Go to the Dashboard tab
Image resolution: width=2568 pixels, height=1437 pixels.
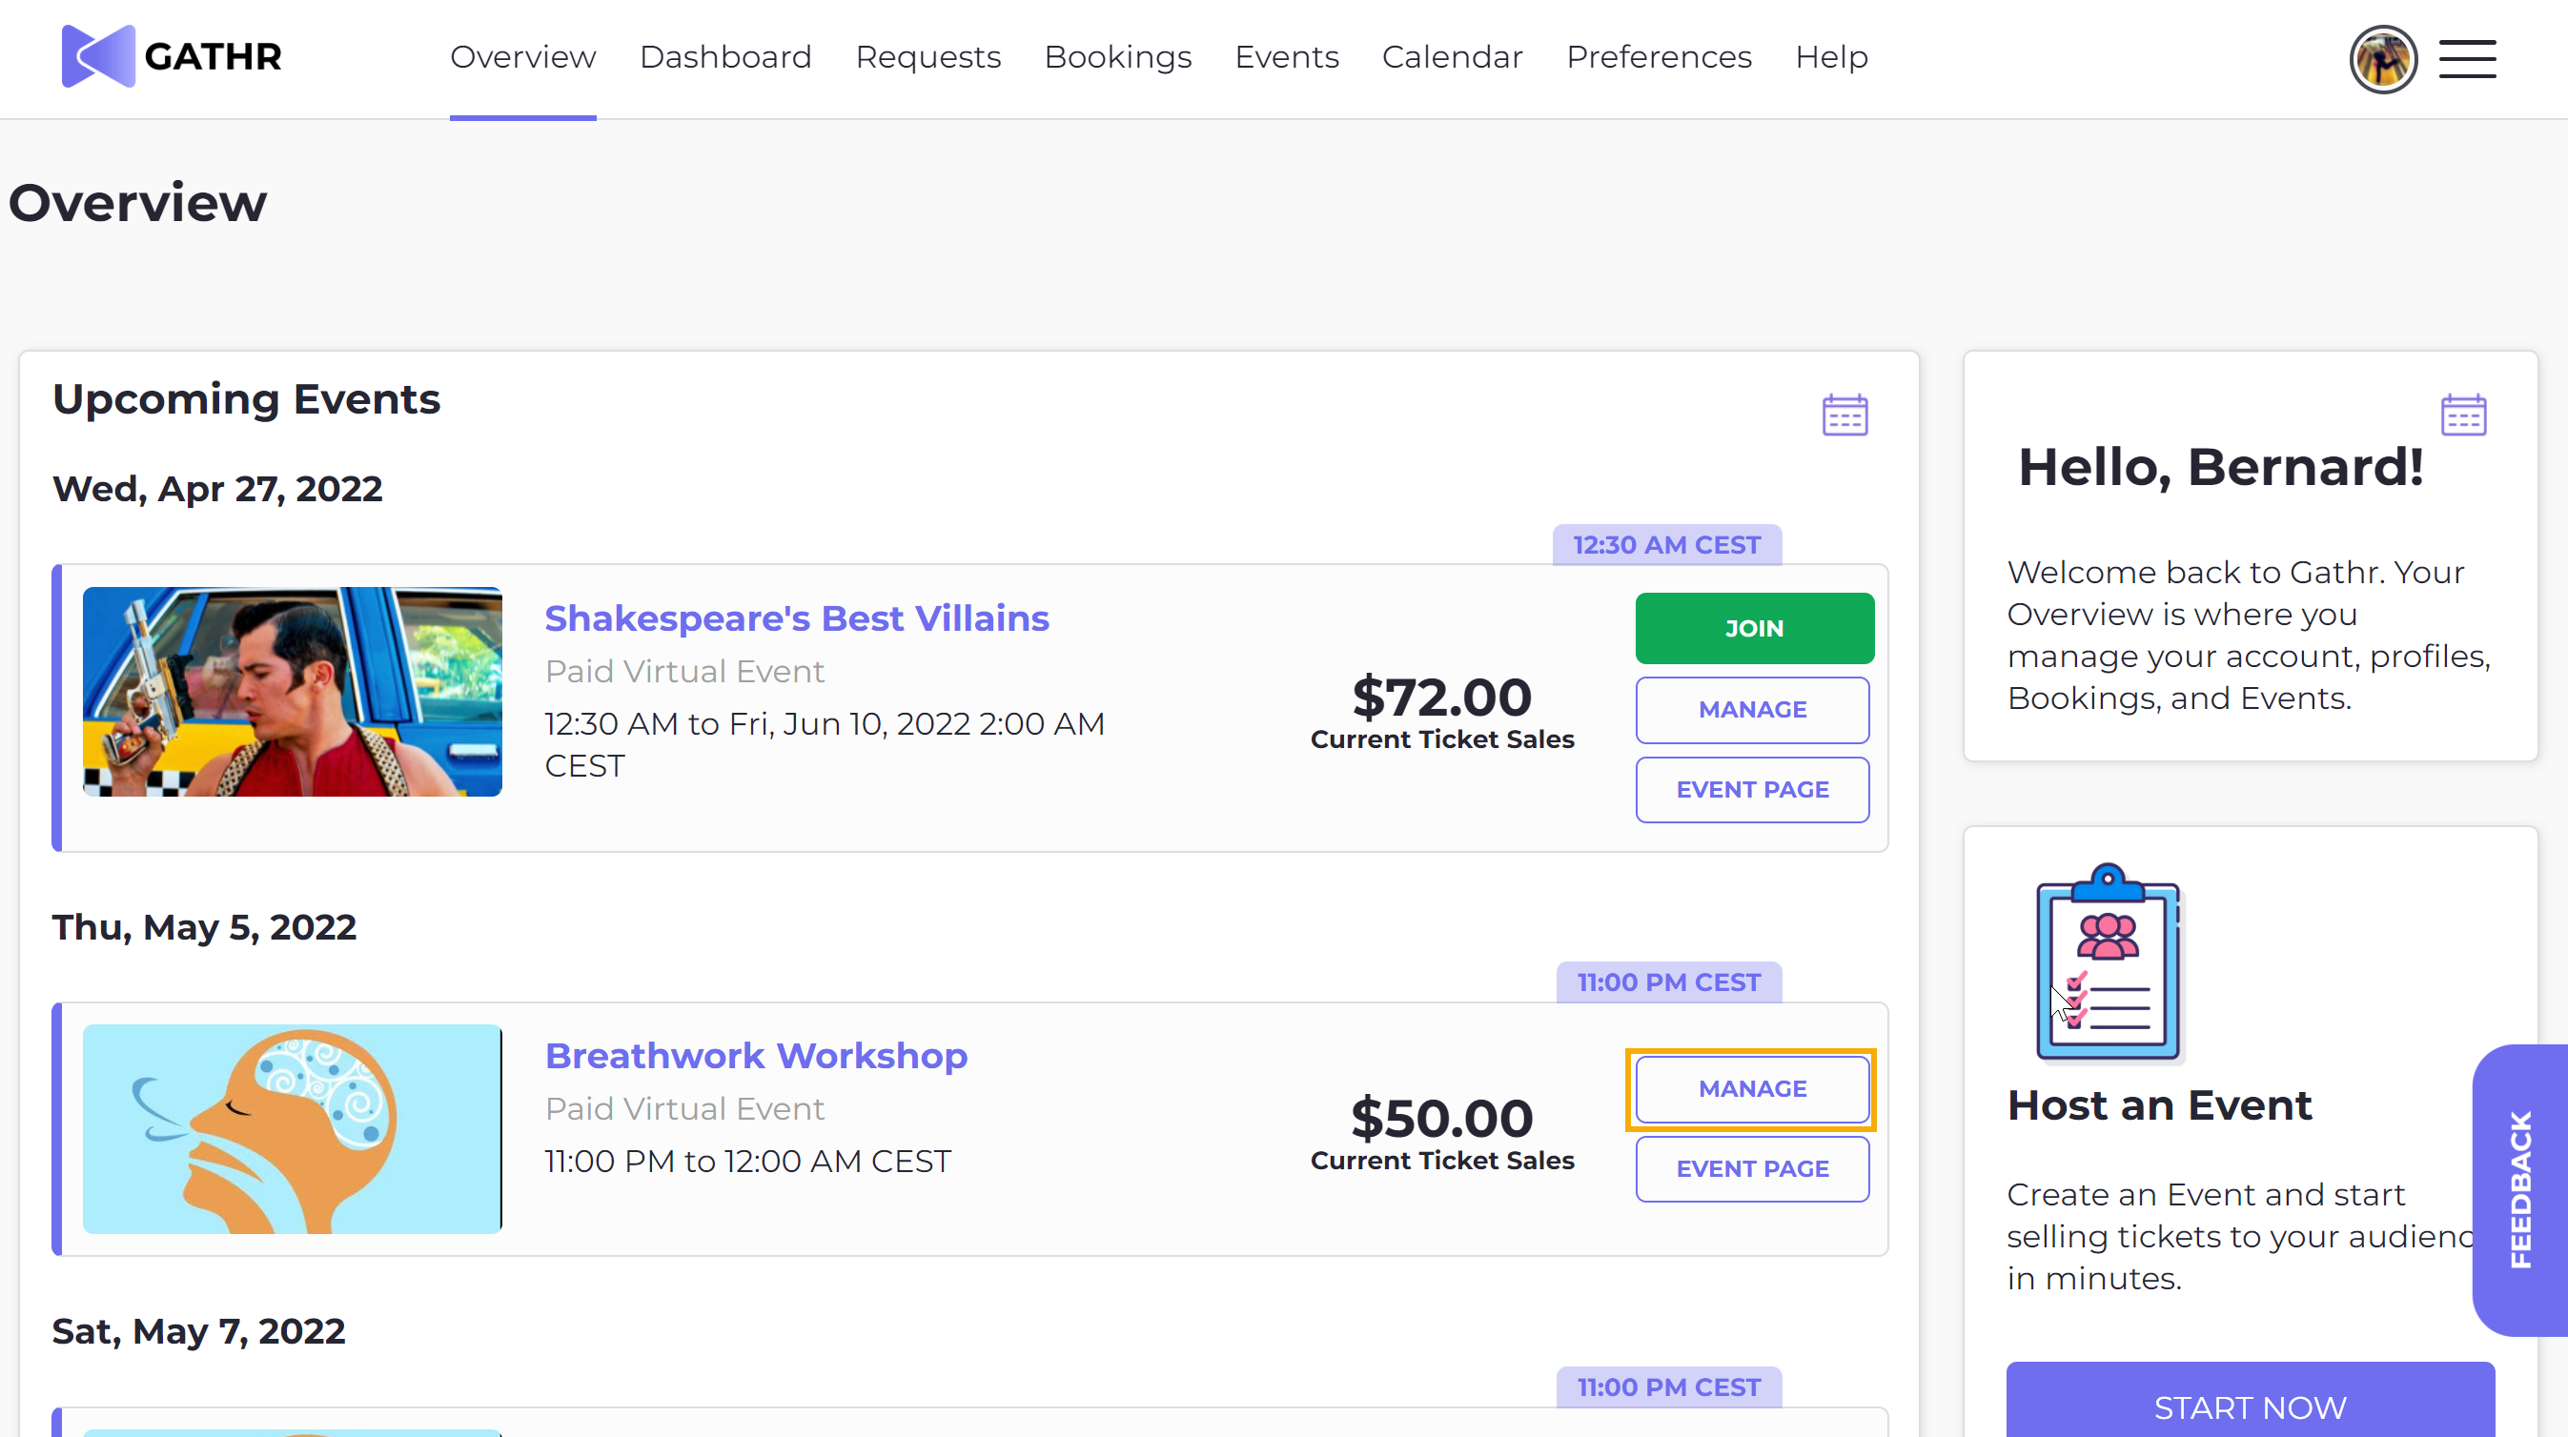(724, 57)
